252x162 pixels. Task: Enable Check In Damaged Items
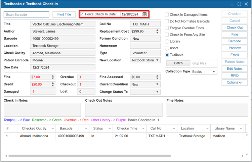pyautogui.click(x=167, y=15)
